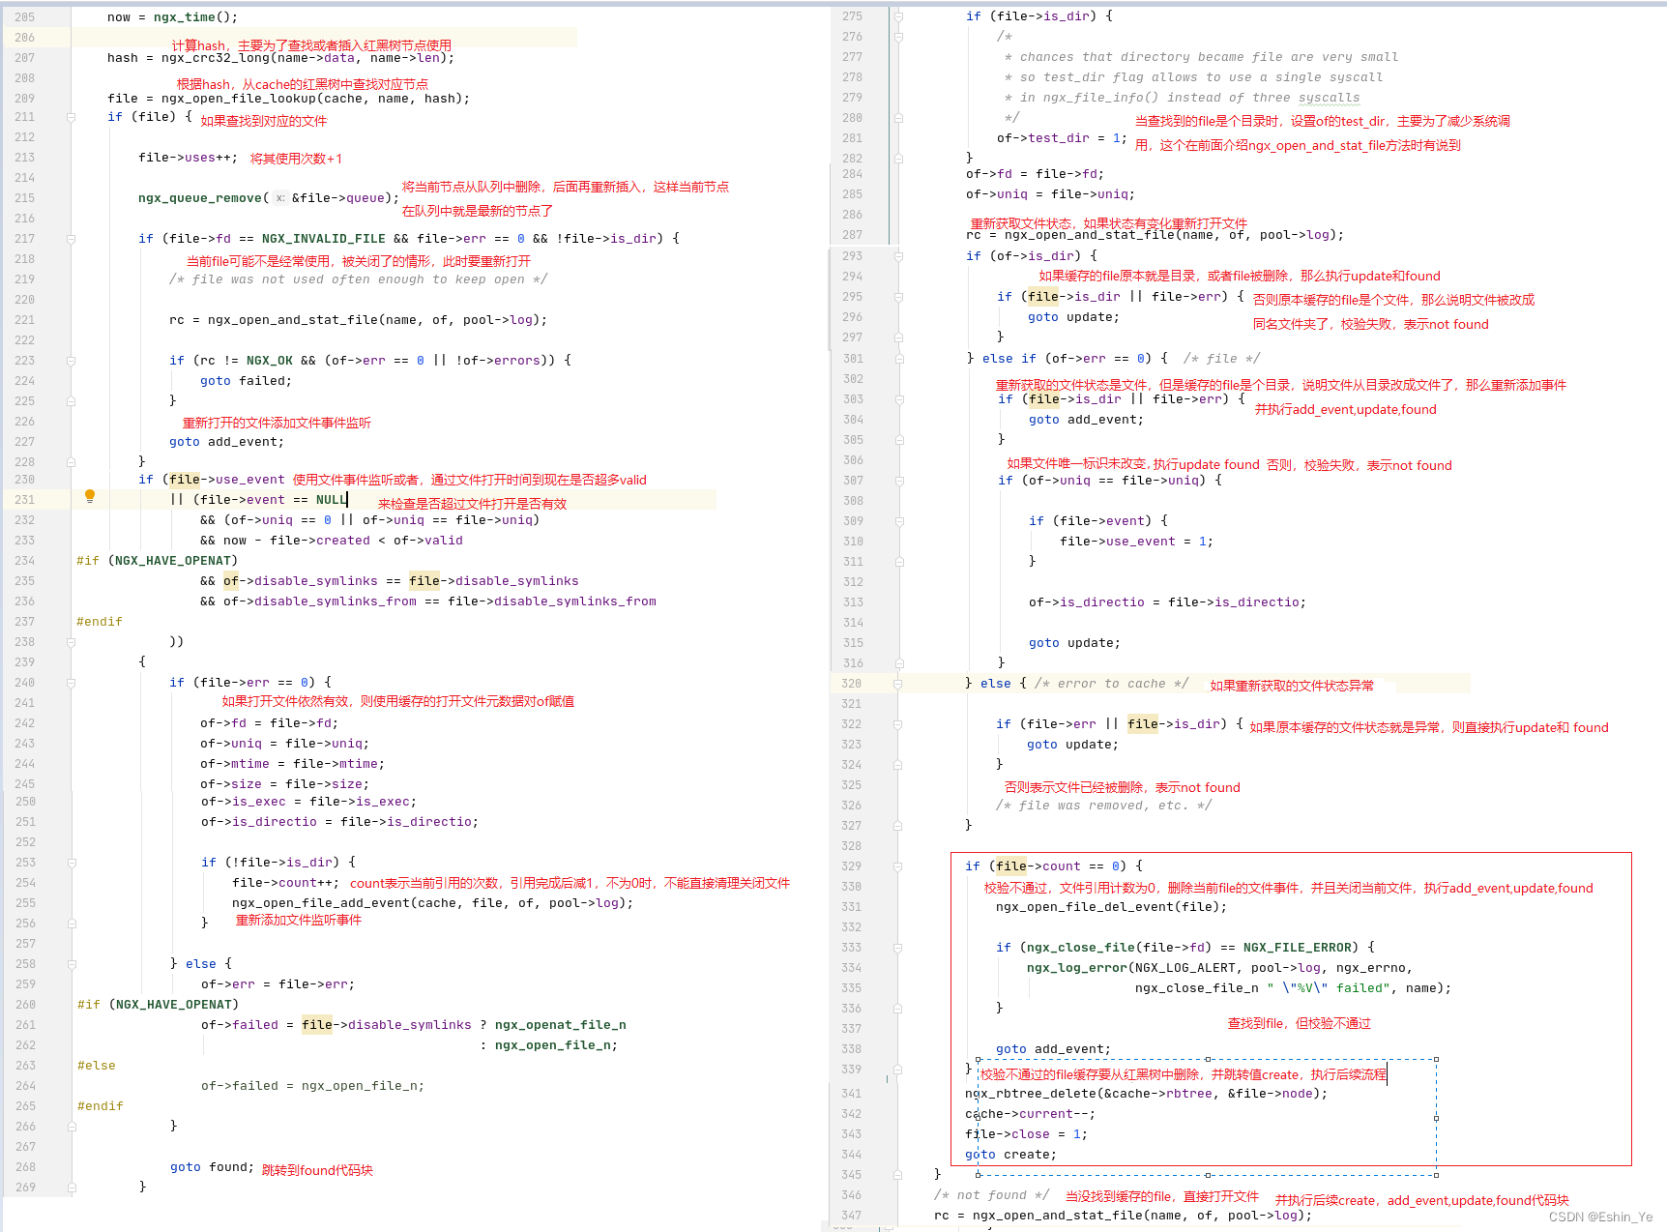This screenshot has width=1667, height=1232.
Task: Click 'goto add_event;' on line 227
Action: pyautogui.click(x=227, y=442)
